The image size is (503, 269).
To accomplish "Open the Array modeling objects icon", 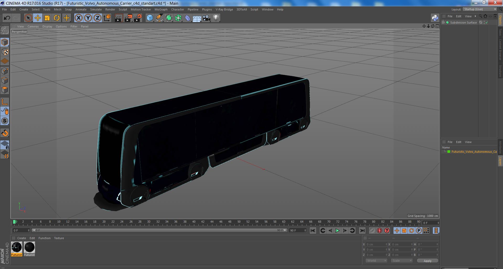I will [x=178, y=18].
